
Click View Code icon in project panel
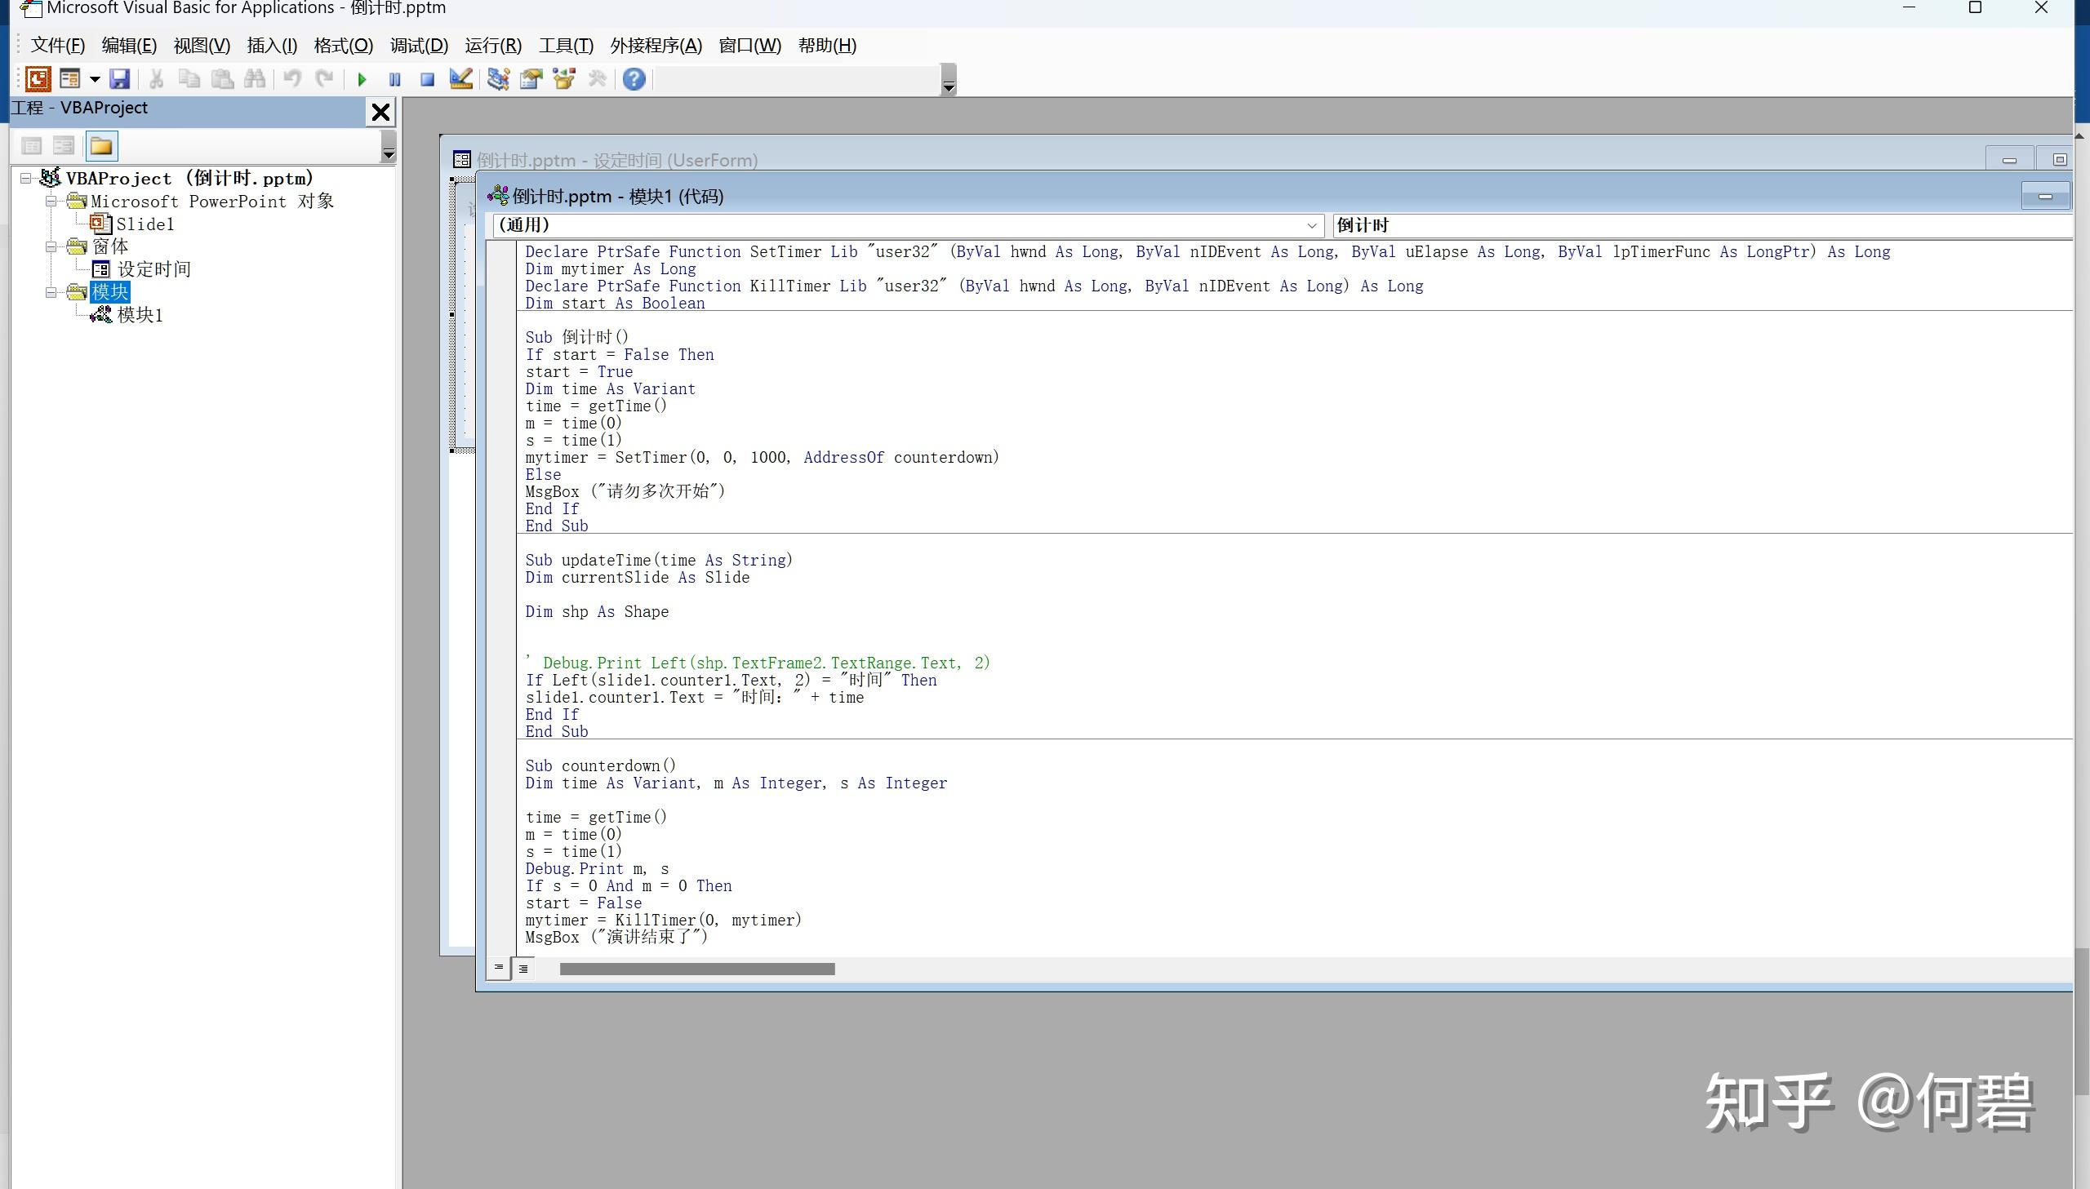(32, 146)
